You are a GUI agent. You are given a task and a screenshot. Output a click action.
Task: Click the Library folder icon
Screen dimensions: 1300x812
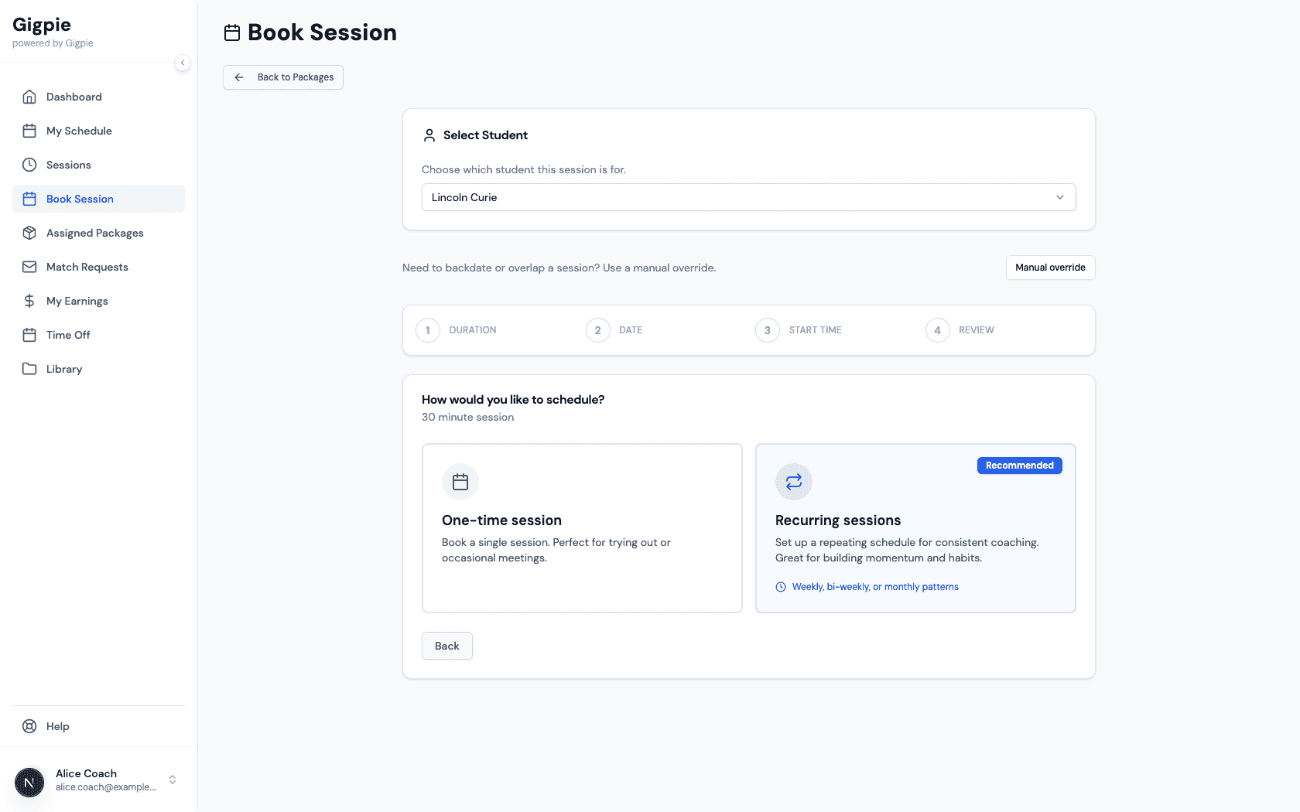[x=29, y=369]
